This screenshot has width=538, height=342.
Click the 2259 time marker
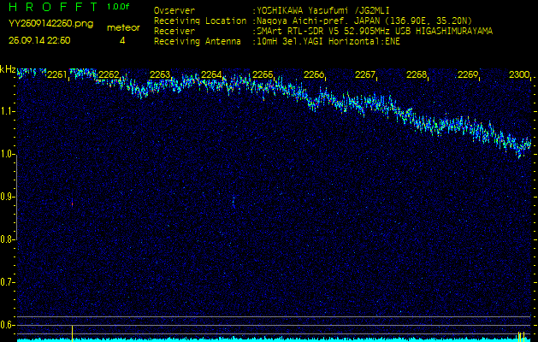click(468, 75)
